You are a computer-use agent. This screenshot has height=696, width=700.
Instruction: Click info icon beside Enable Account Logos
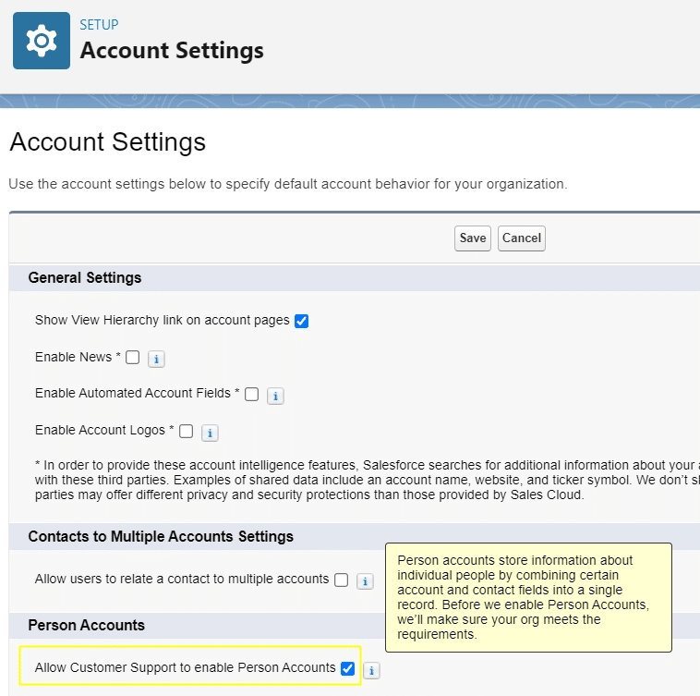click(210, 433)
